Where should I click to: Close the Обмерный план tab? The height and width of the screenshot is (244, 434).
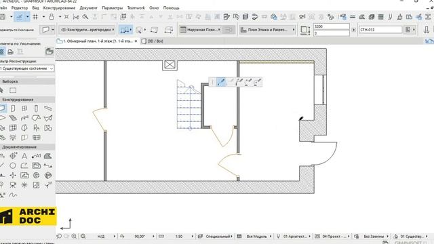(136, 41)
